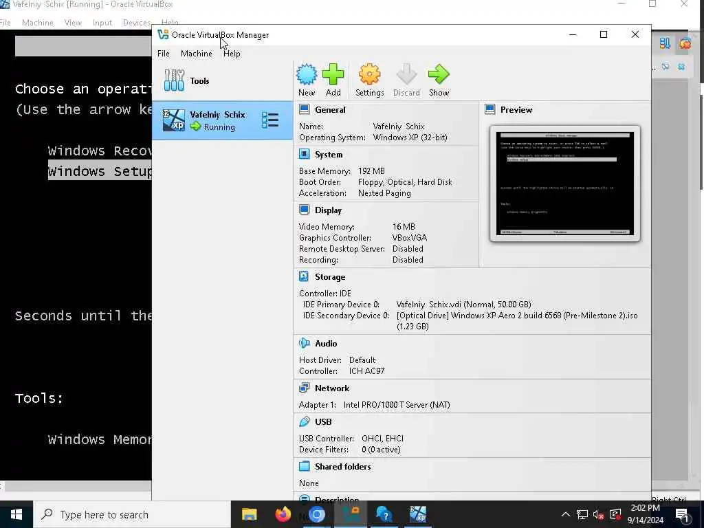Click the Recording Disabled value
This screenshot has height=528, width=704.
tap(408, 259)
